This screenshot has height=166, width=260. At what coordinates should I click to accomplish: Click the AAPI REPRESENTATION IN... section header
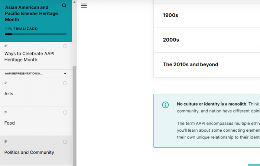point(36,73)
